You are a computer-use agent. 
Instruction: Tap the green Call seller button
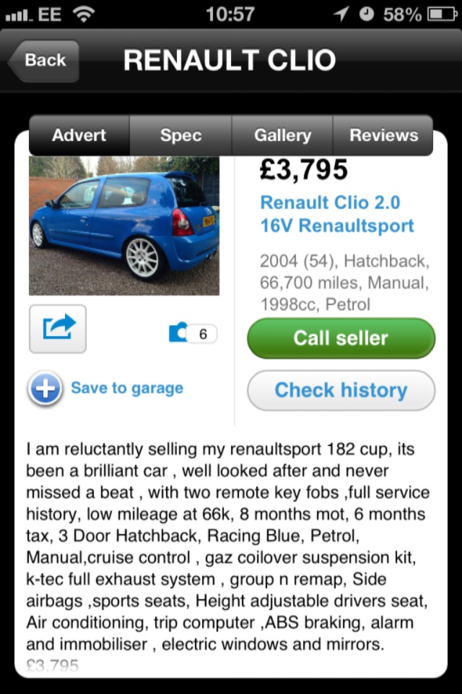pyautogui.click(x=341, y=338)
